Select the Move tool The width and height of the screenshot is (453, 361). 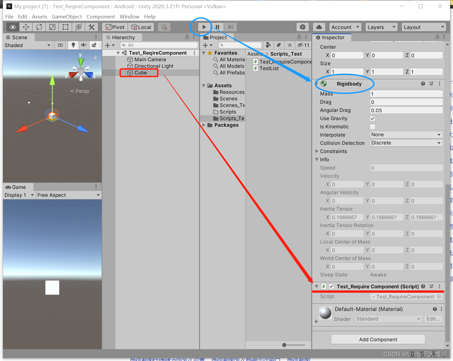tap(26, 27)
